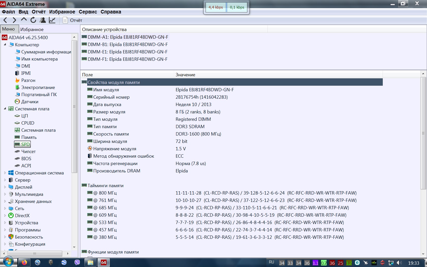The width and height of the screenshot is (427, 267).
Task: Select the ACPI tree item
Action: tap(23, 166)
